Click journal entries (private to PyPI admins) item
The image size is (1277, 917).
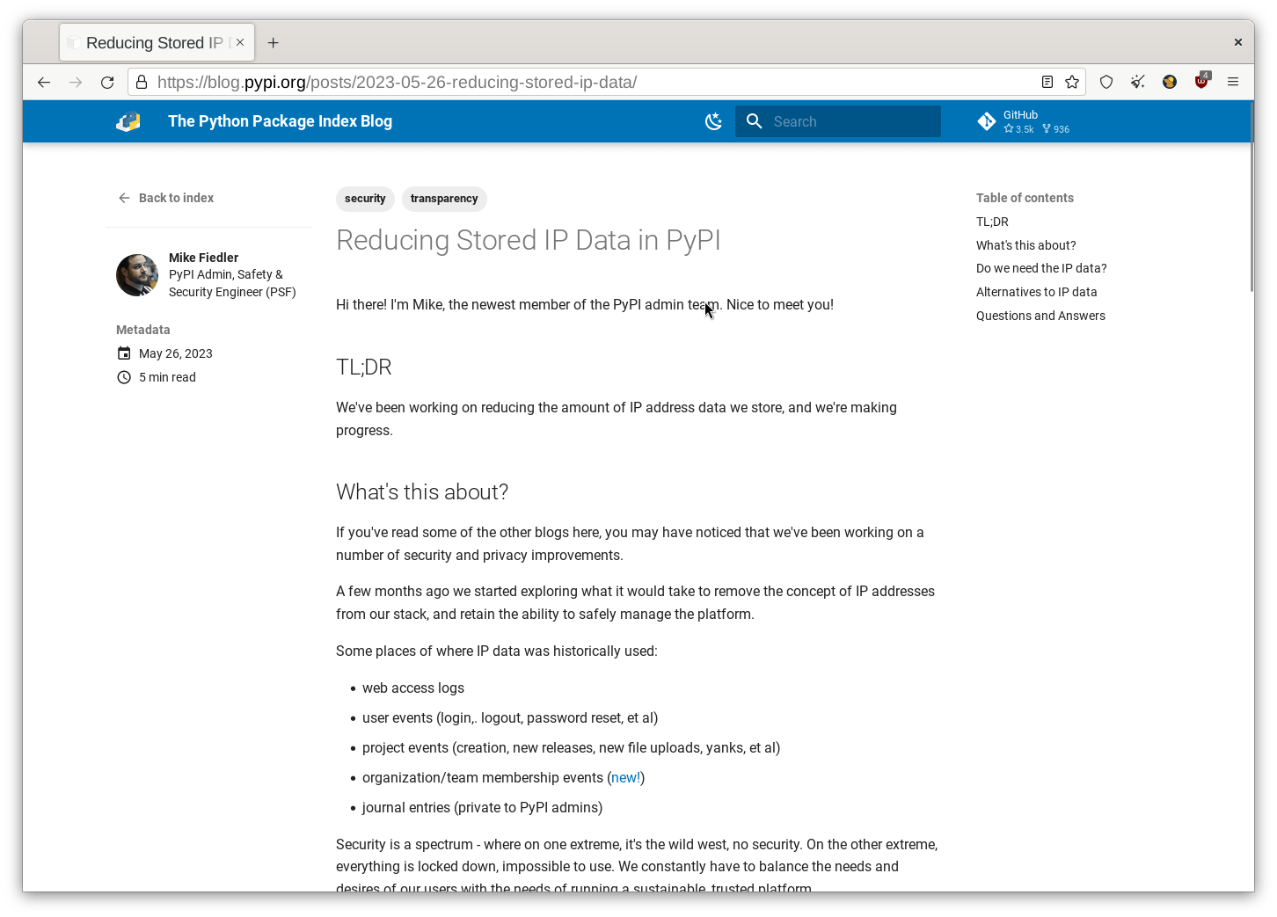(482, 807)
